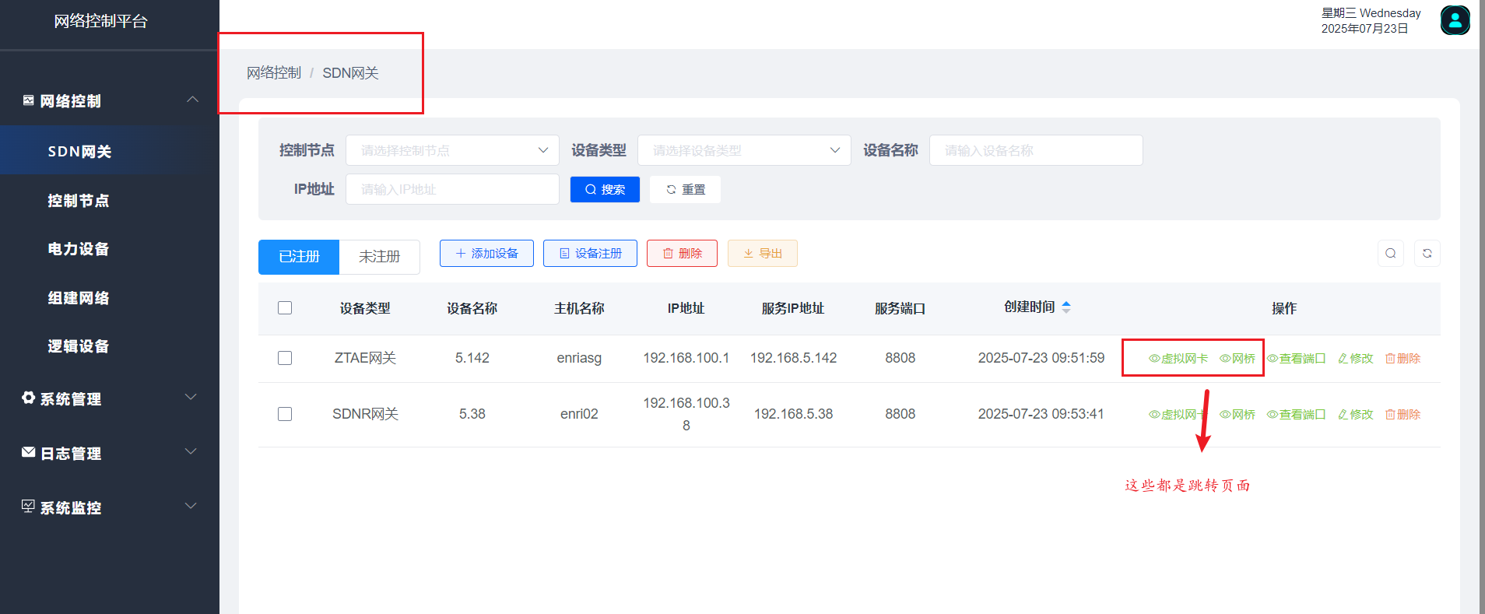Open the 设备类型 dropdown selector
Viewport: 1485px width, 614px height.
coord(744,150)
